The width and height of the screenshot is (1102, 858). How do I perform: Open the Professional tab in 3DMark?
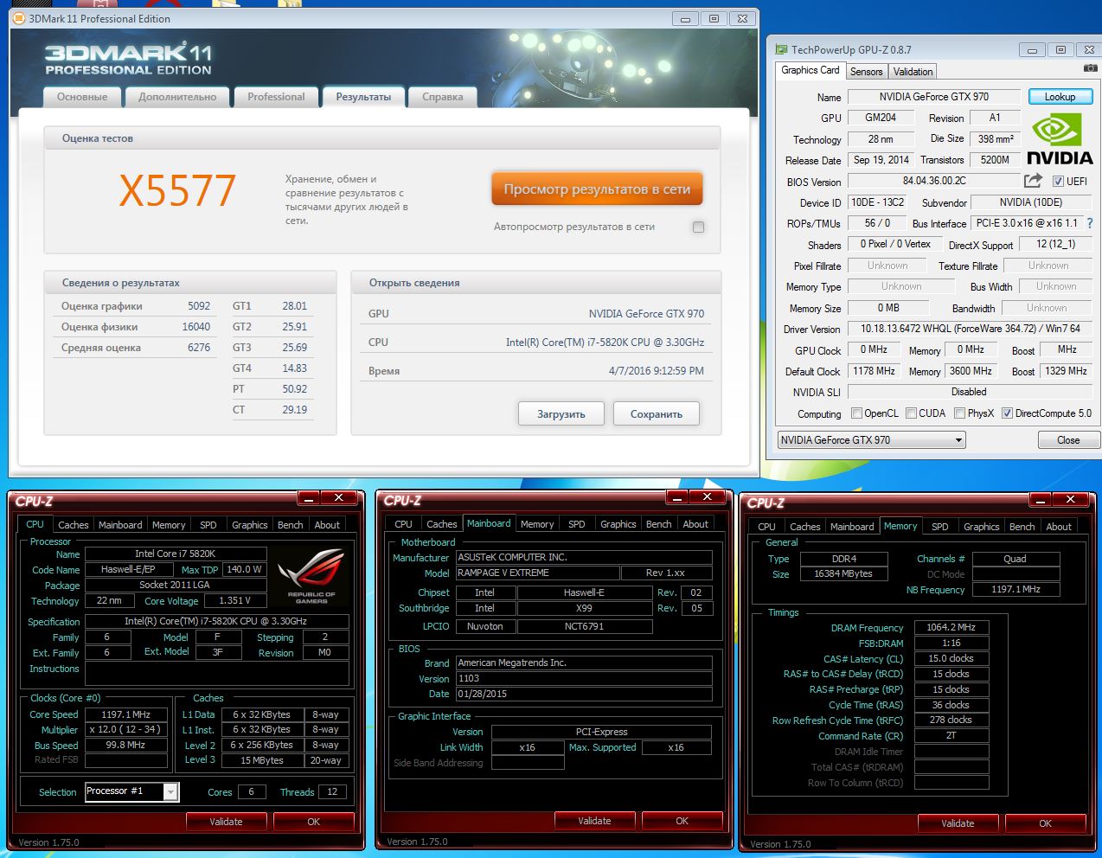pyautogui.click(x=276, y=97)
